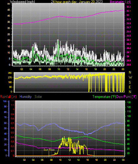Click the Windspeed (mph) axis title
Viewport: 138px width, 164px height.
click(23, 2)
